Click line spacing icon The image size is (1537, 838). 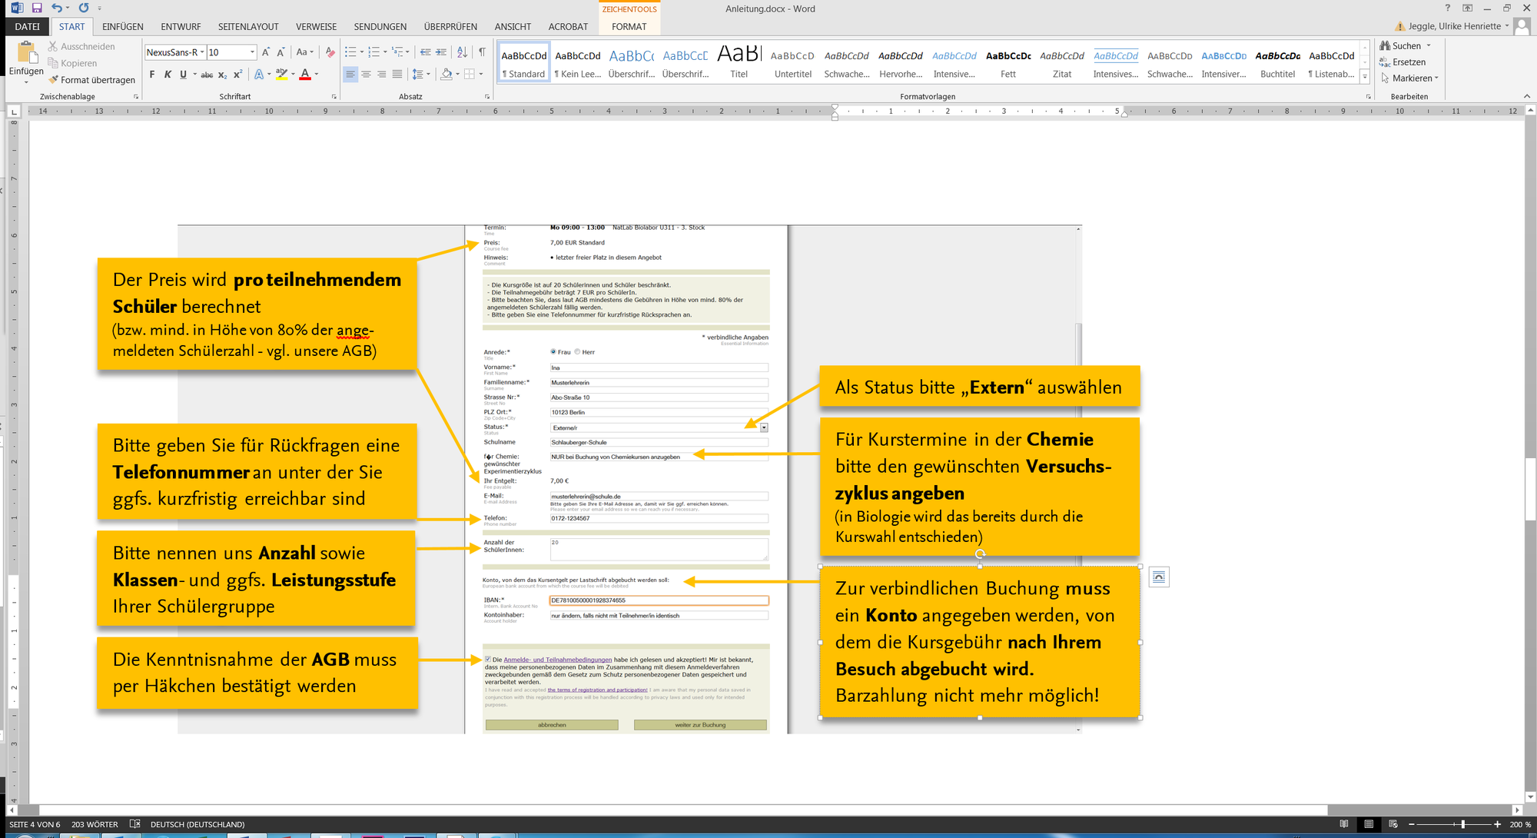click(x=417, y=75)
